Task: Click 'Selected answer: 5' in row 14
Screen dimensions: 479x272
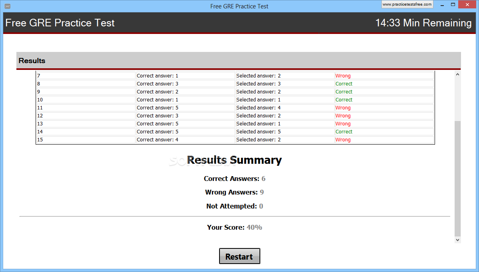Action: tap(258, 131)
